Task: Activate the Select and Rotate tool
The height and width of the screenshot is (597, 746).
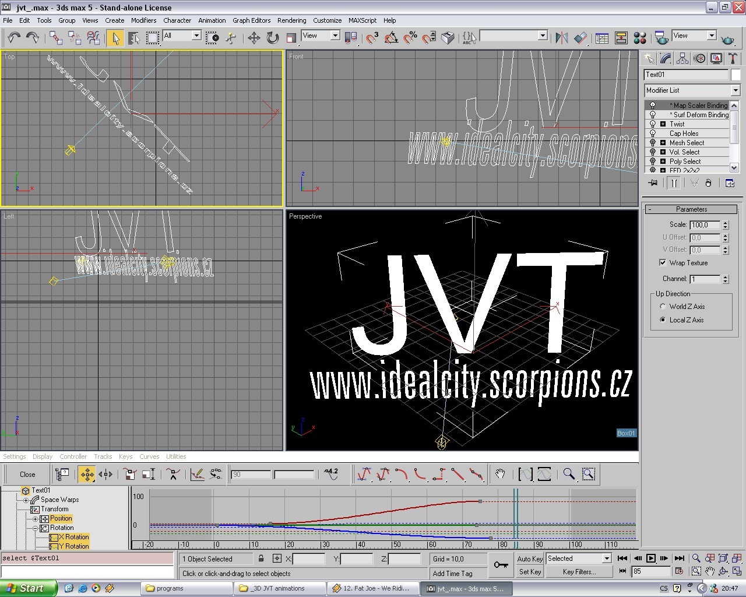Action: coord(272,38)
